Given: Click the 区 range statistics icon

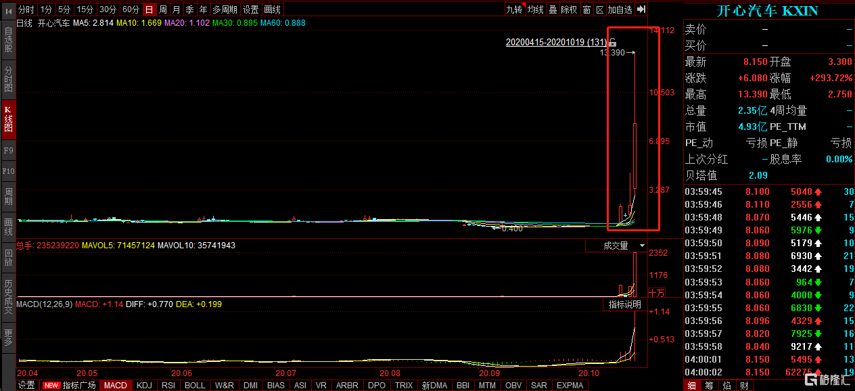Looking at the screenshot, I should pyautogui.click(x=599, y=9).
